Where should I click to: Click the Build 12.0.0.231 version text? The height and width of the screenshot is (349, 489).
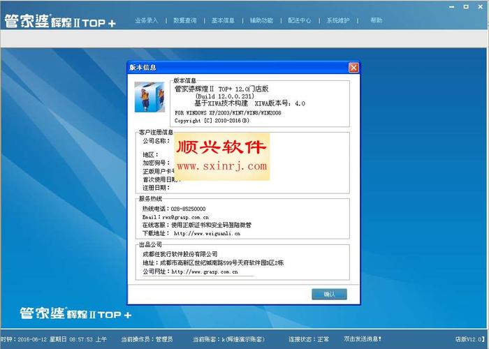(225, 96)
